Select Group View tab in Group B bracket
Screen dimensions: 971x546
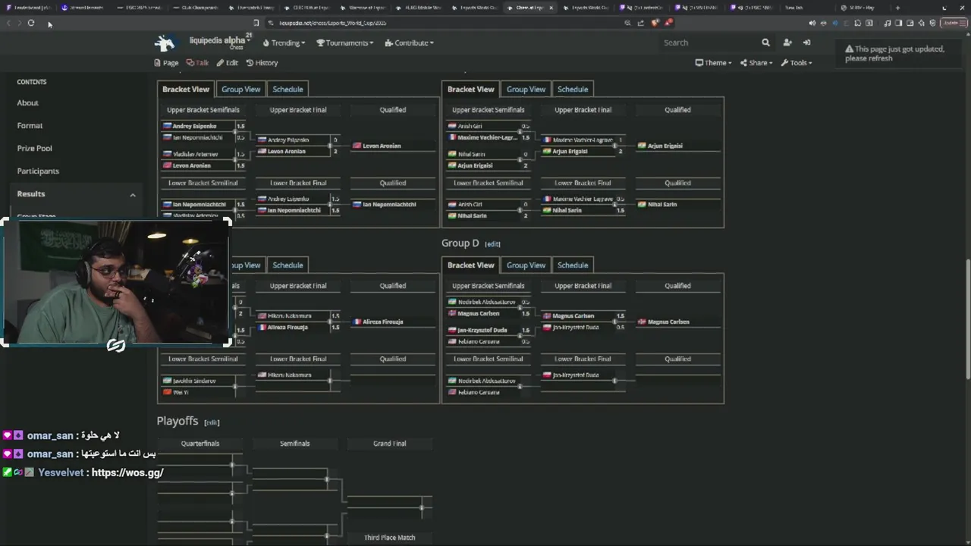526,89
